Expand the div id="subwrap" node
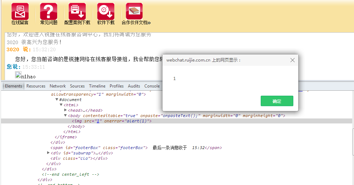 click(48, 153)
